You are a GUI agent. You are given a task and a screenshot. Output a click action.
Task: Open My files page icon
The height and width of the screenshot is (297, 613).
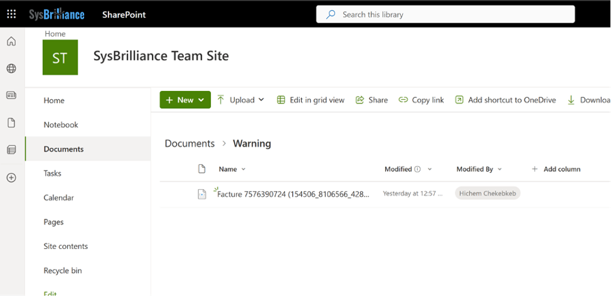tap(12, 123)
